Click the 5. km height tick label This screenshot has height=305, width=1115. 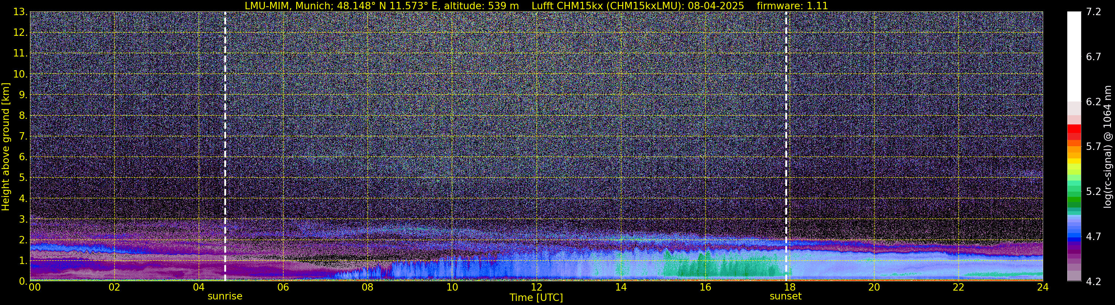pos(23,178)
